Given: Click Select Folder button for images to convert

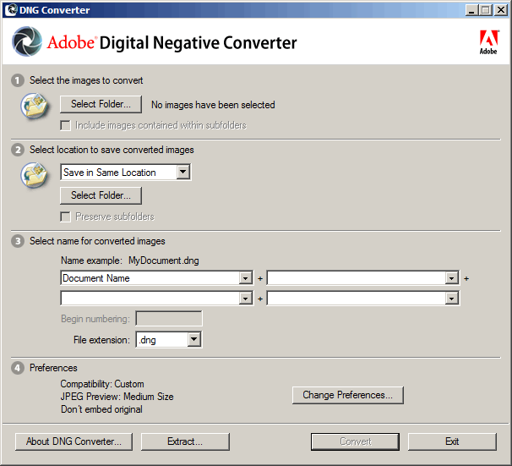Looking at the screenshot, I should pyautogui.click(x=101, y=104).
